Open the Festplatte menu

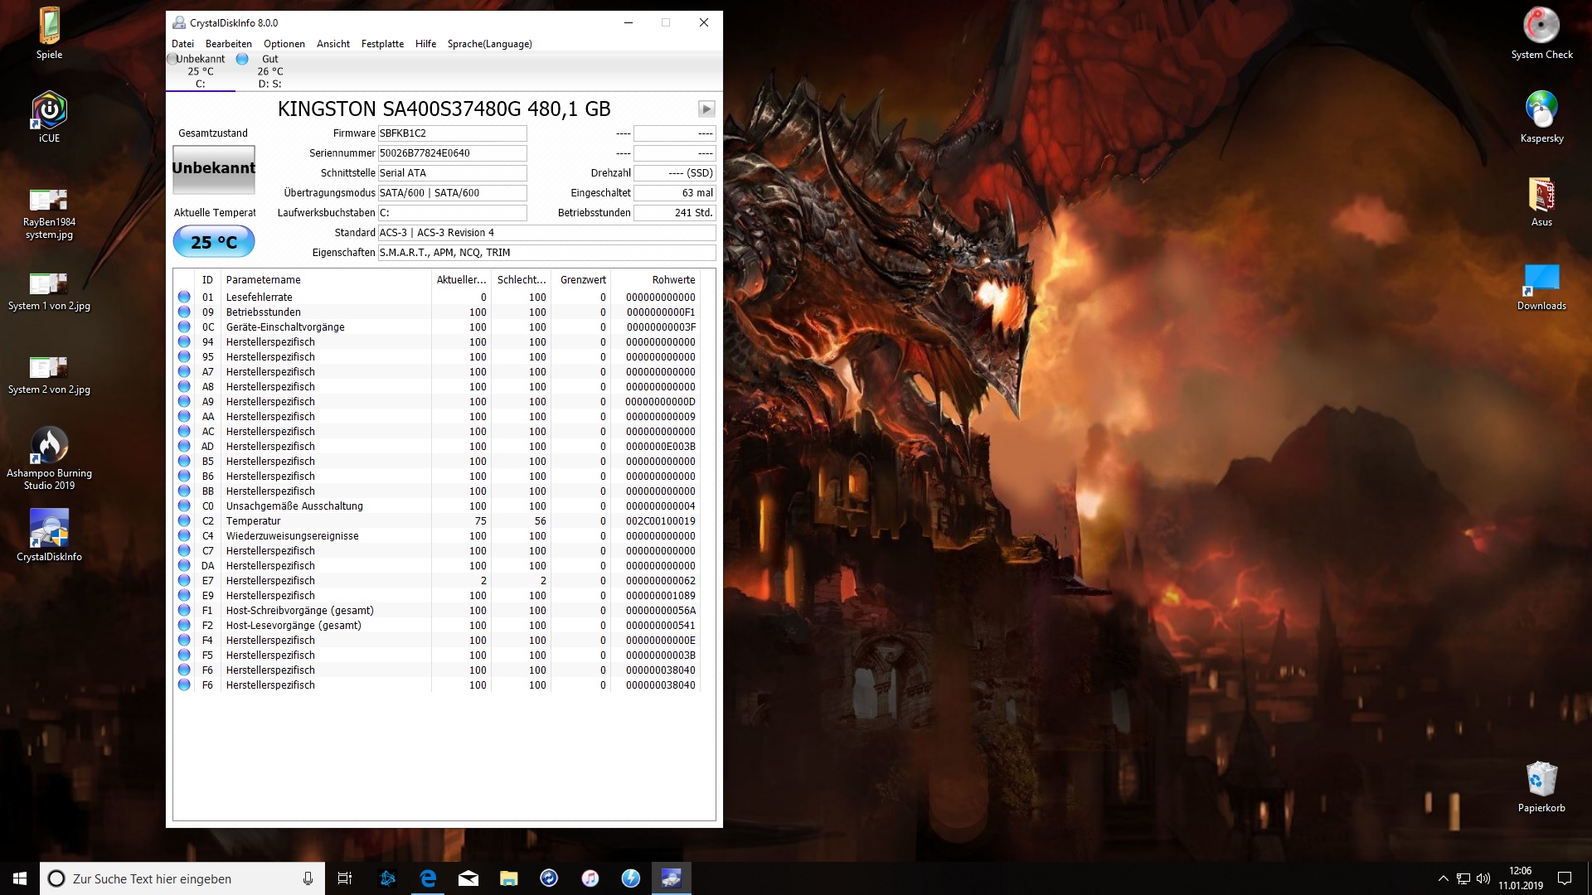click(382, 44)
